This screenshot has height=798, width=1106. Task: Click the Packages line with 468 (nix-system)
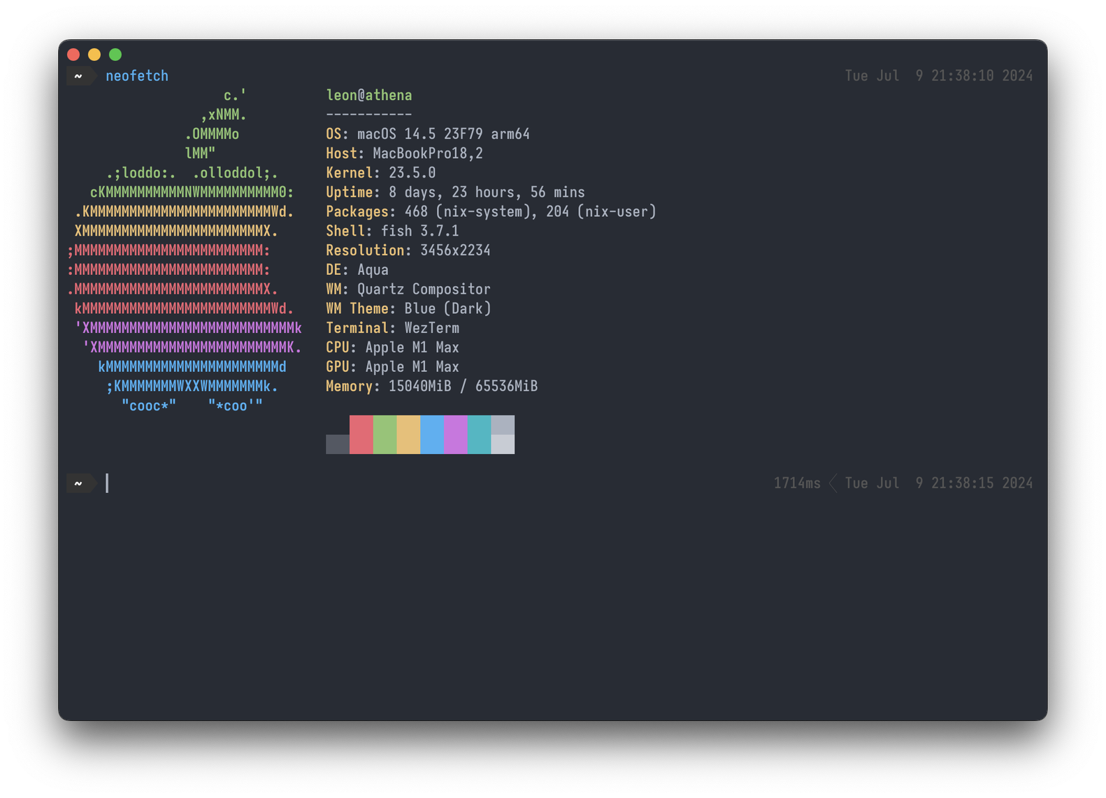(491, 211)
